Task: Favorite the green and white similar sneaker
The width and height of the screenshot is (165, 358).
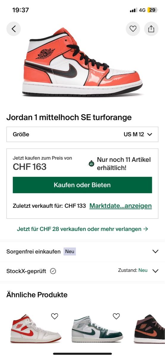Action: (x=116, y=316)
